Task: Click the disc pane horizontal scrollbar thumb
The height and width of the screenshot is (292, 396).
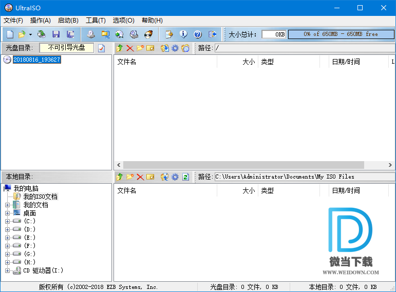Action: click(243, 165)
